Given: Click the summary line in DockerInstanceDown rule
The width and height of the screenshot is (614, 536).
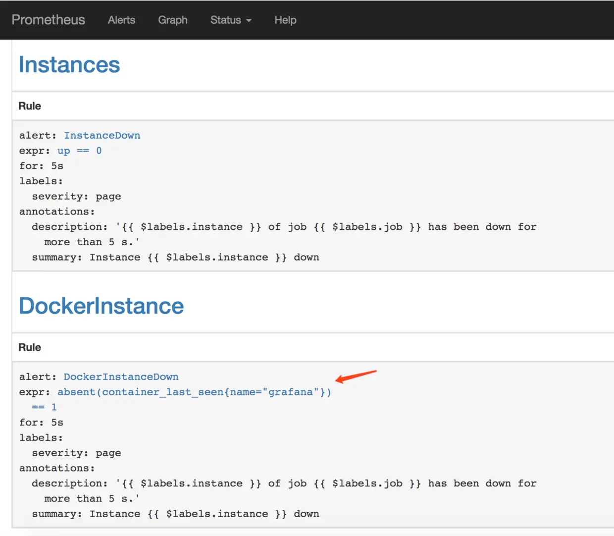Looking at the screenshot, I should coord(175,514).
